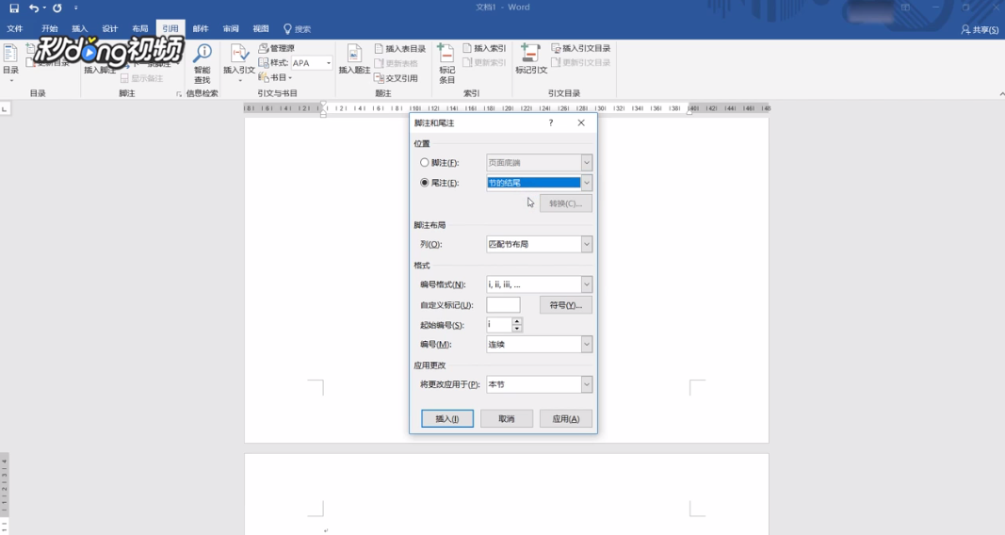Click the Convert (转换) button

566,203
